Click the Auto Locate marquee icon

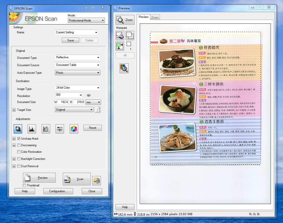point(120,46)
